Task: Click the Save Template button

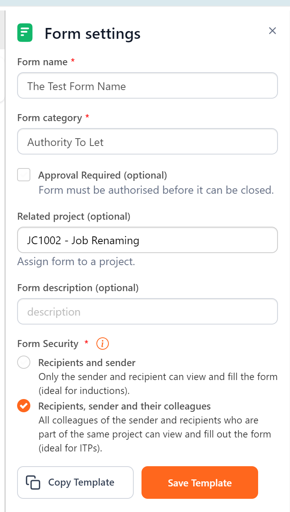Action: coord(199,482)
